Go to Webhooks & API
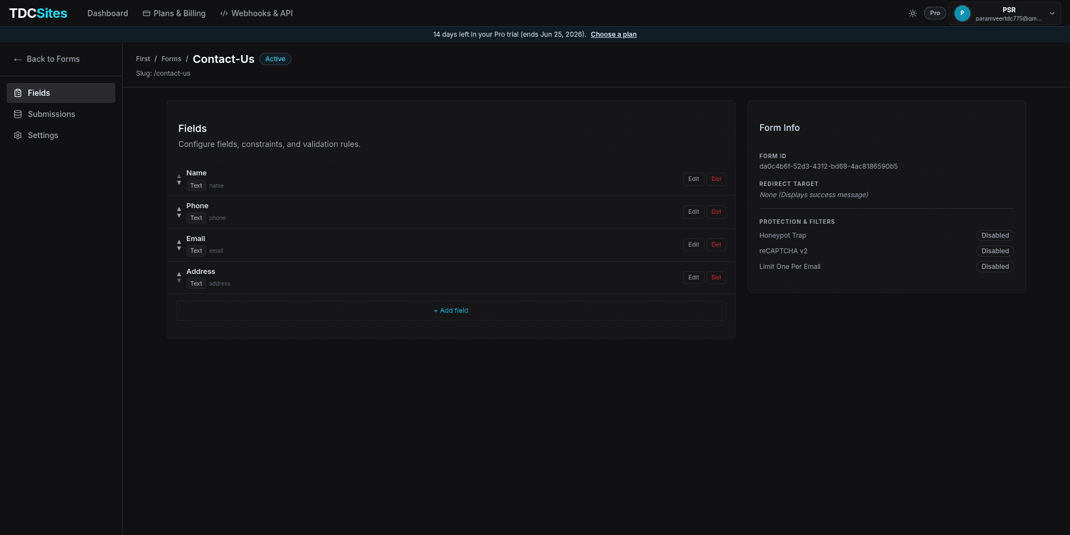 256,13
